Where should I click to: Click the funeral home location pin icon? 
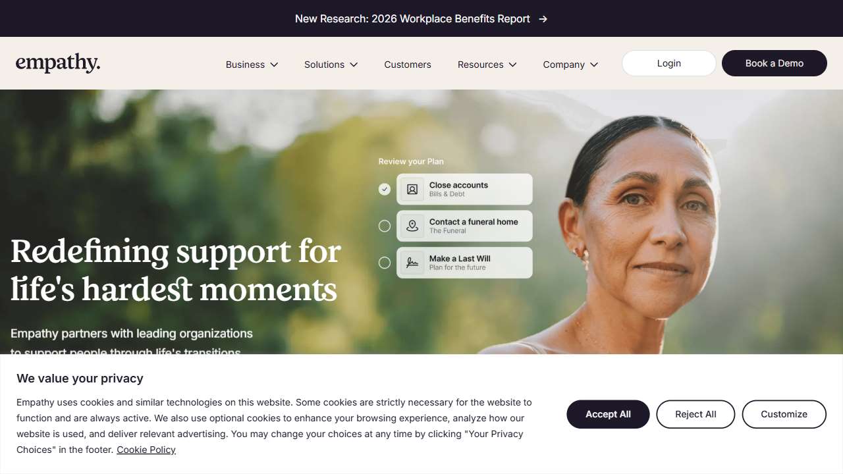(x=412, y=226)
